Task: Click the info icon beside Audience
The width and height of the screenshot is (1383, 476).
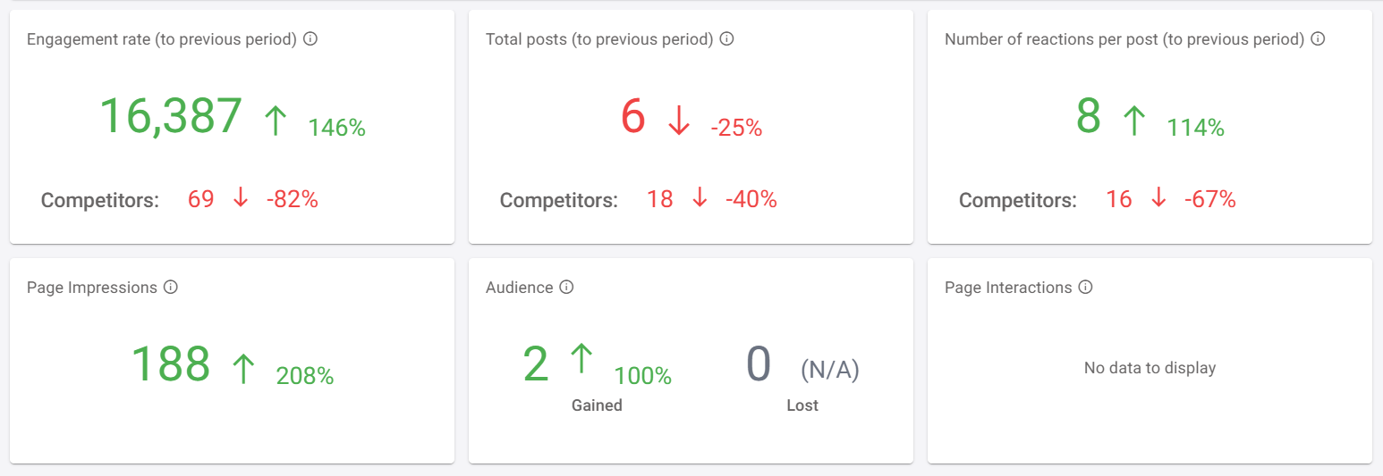Action: click(566, 288)
